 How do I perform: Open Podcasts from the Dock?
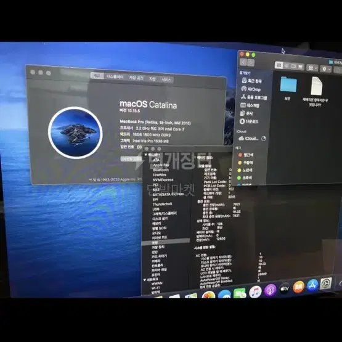click(x=270, y=290)
